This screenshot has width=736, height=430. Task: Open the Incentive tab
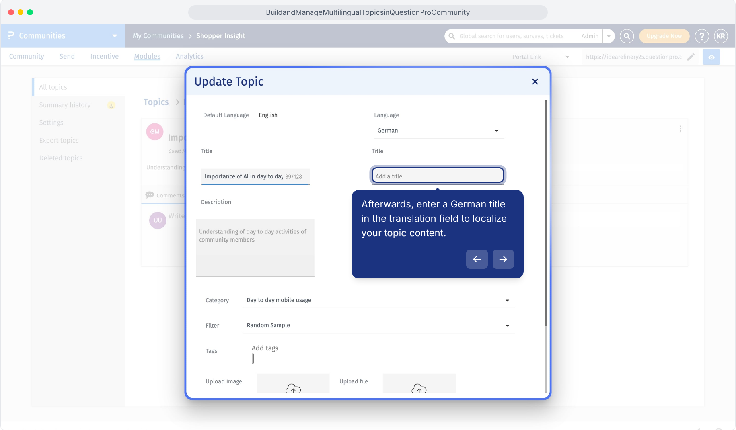coord(104,57)
